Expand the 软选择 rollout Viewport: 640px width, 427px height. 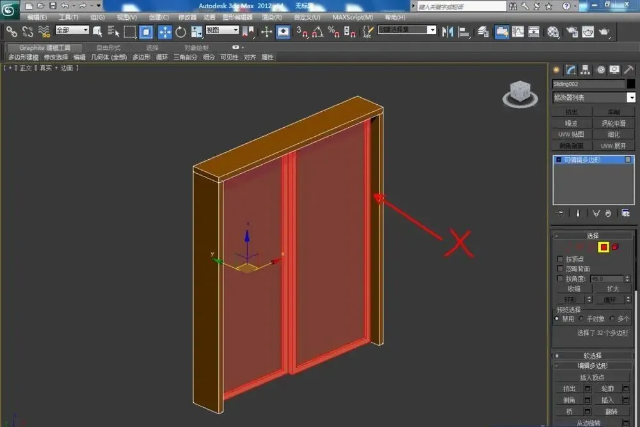[x=592, y=355]
